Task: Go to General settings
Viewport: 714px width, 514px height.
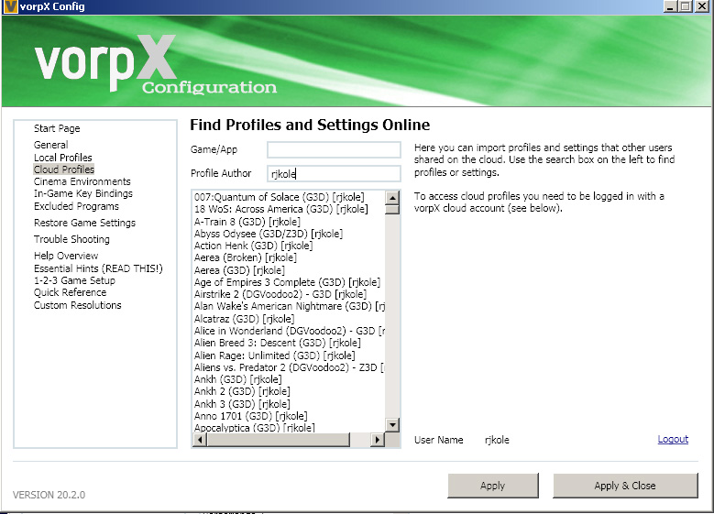Action: pos(51,145)
